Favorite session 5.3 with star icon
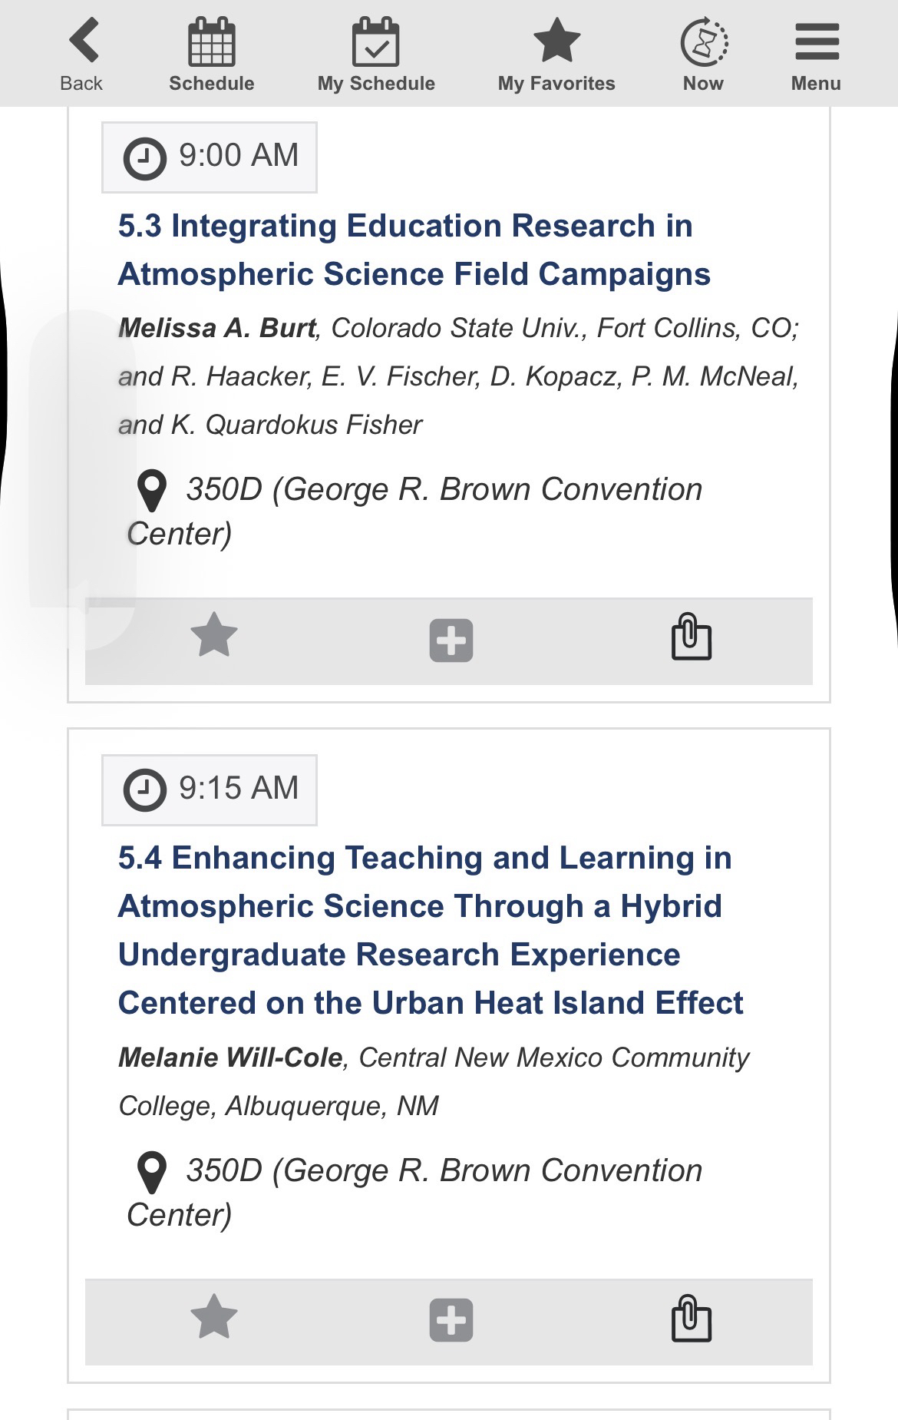The image size is (898, 1420). [x=213, y=635]
